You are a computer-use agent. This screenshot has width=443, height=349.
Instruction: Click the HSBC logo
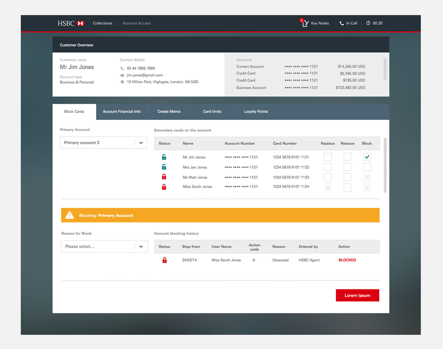coord(71,23)
